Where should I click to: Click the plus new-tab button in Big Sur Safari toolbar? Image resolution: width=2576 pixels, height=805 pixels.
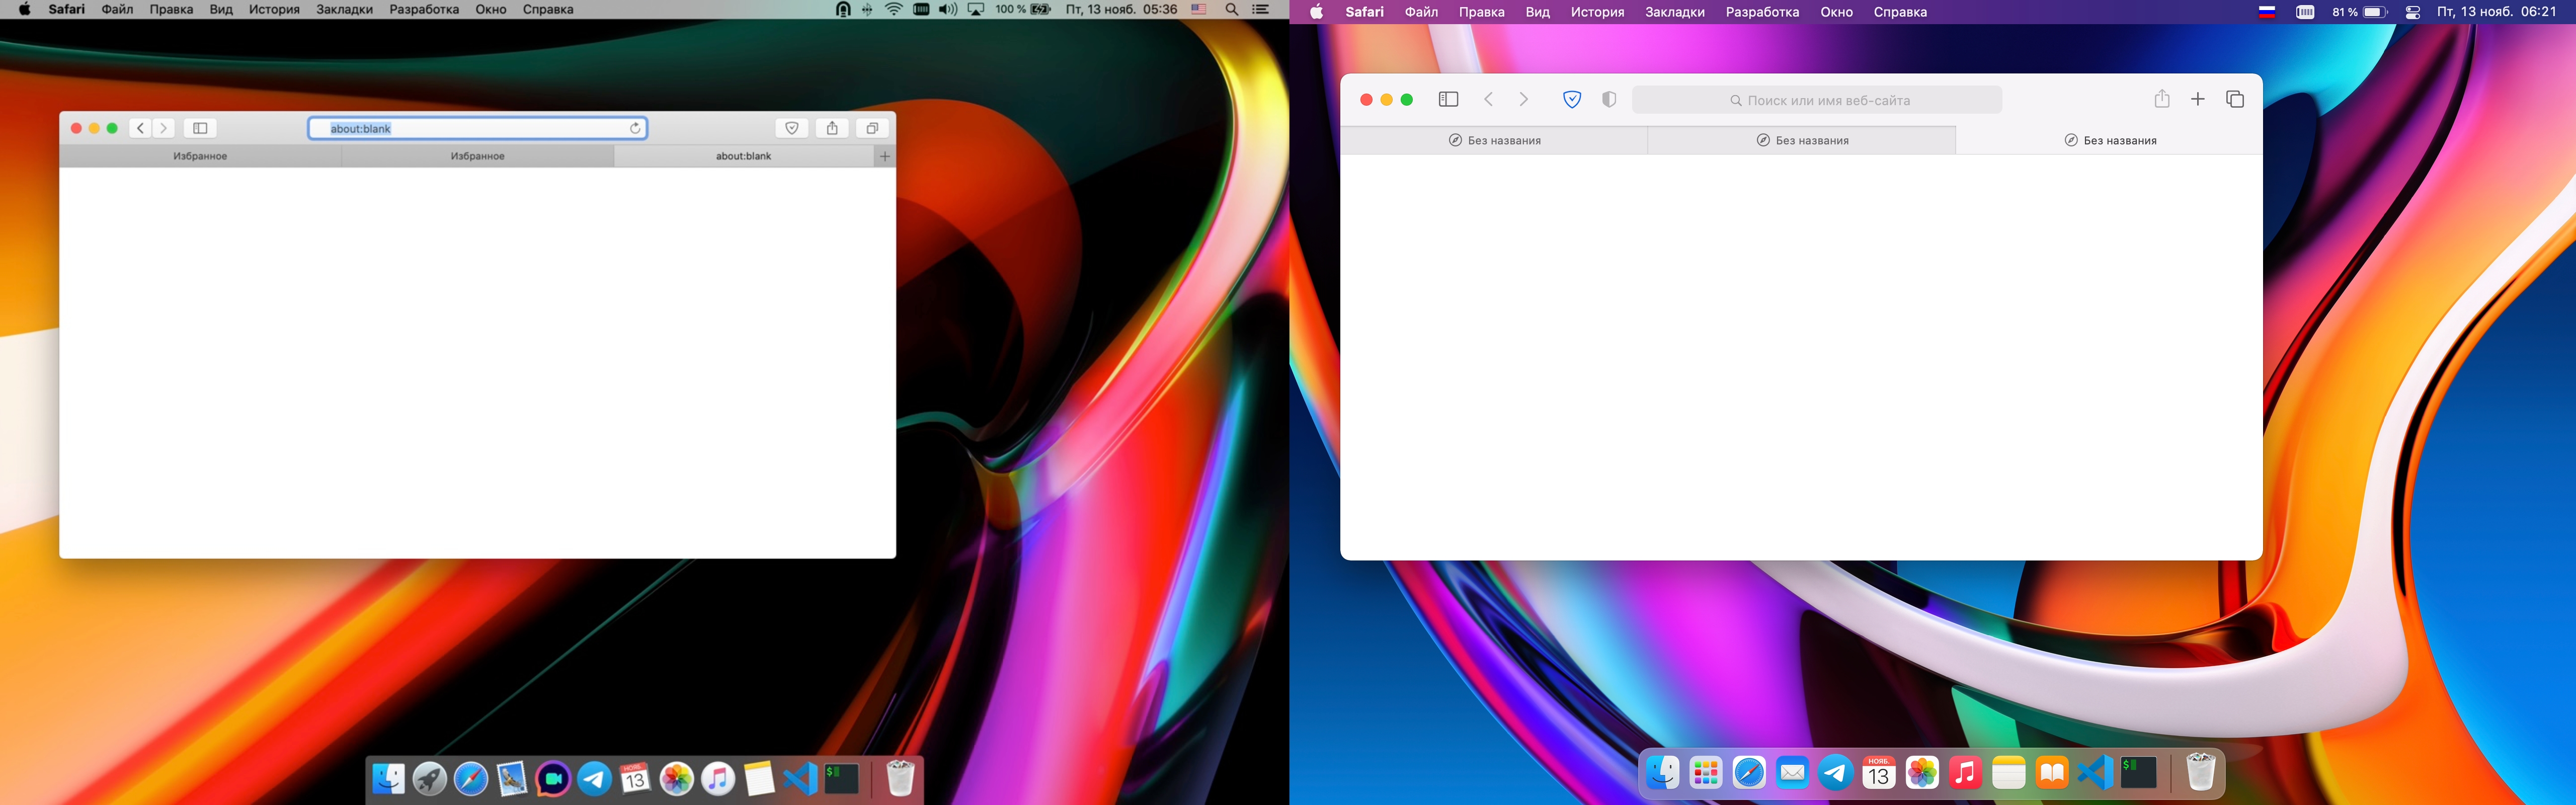coord(2198,99)
